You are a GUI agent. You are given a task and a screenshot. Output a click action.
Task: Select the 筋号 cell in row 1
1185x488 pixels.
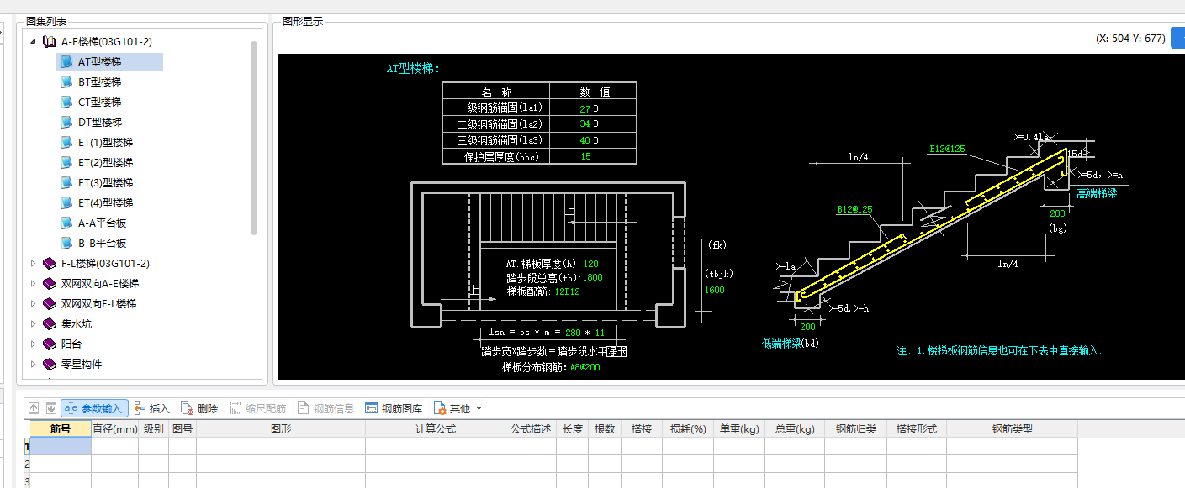(61, 446)
